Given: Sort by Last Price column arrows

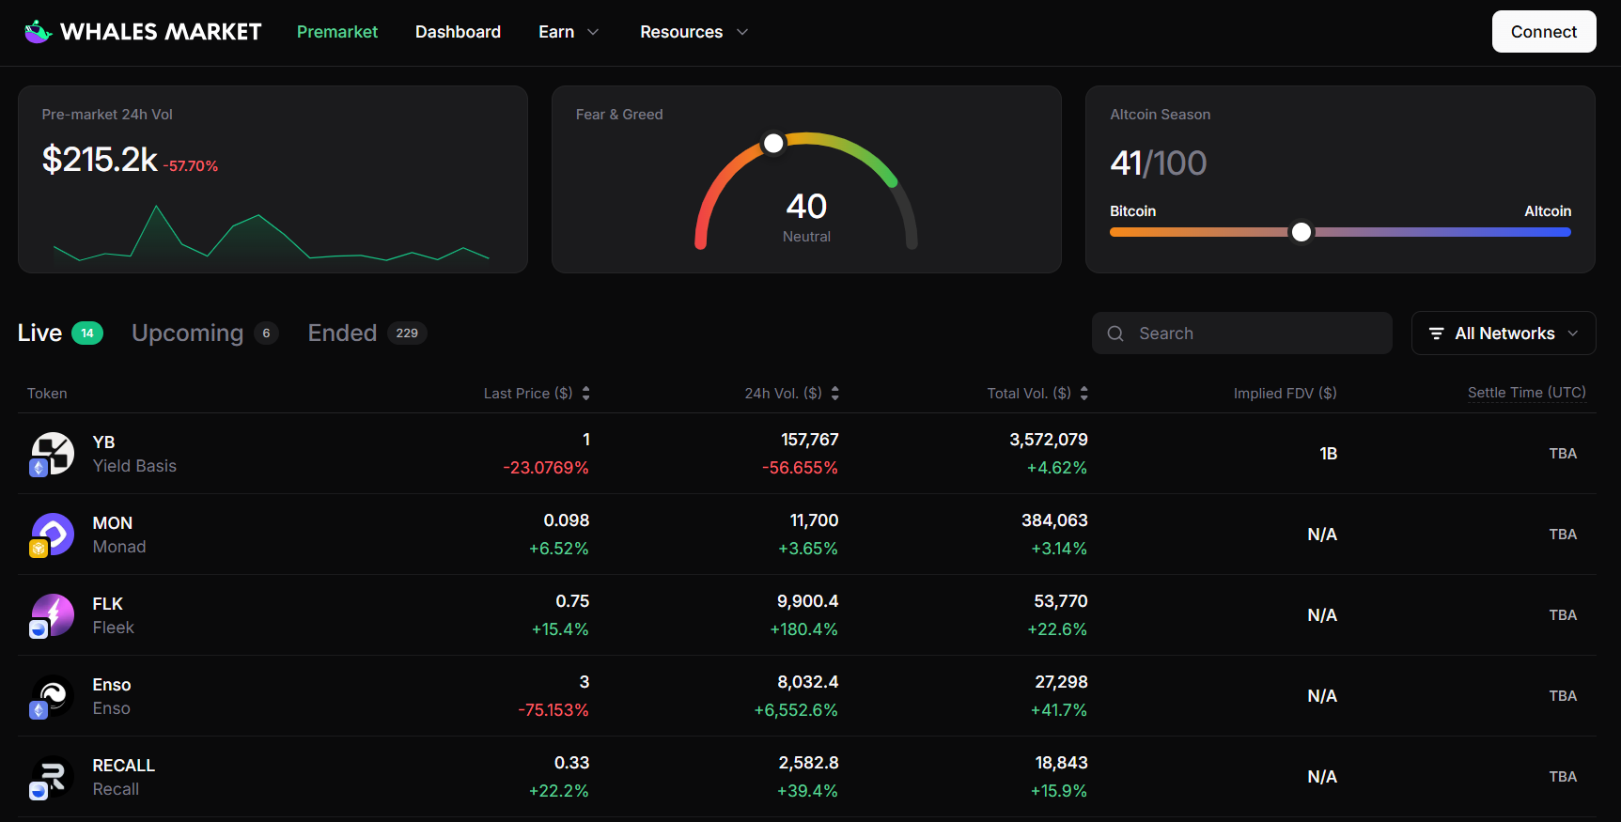Looking at the screenshot, I should (585, 394).
